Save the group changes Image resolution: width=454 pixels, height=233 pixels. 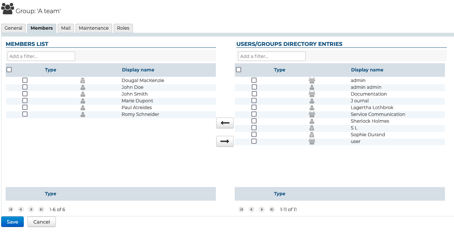coord(12,222)
